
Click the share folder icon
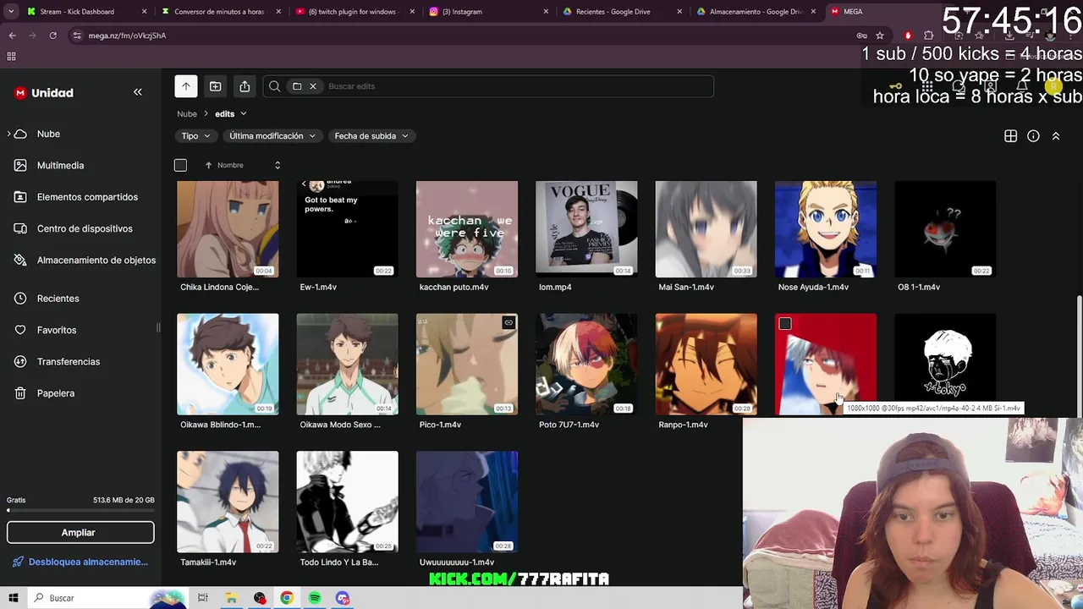(245, 86)
